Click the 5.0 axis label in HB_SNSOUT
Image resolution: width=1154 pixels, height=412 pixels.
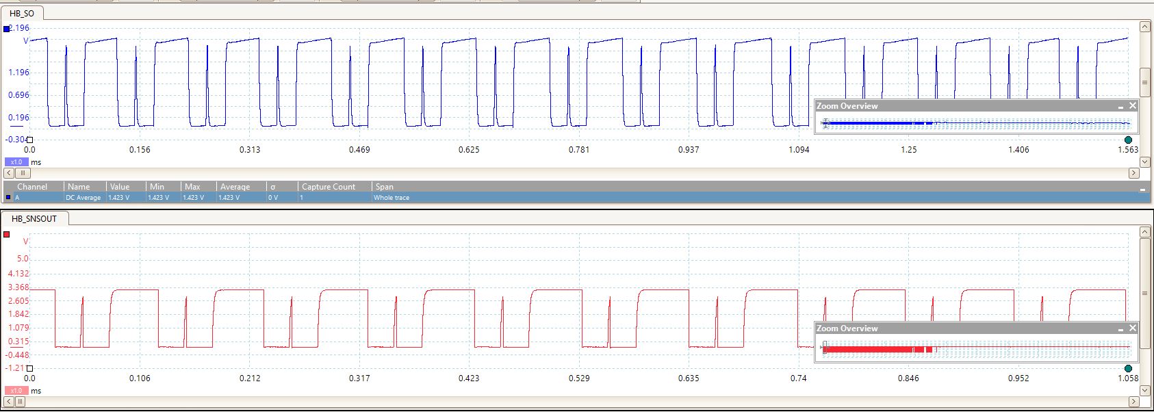(23, 259)
